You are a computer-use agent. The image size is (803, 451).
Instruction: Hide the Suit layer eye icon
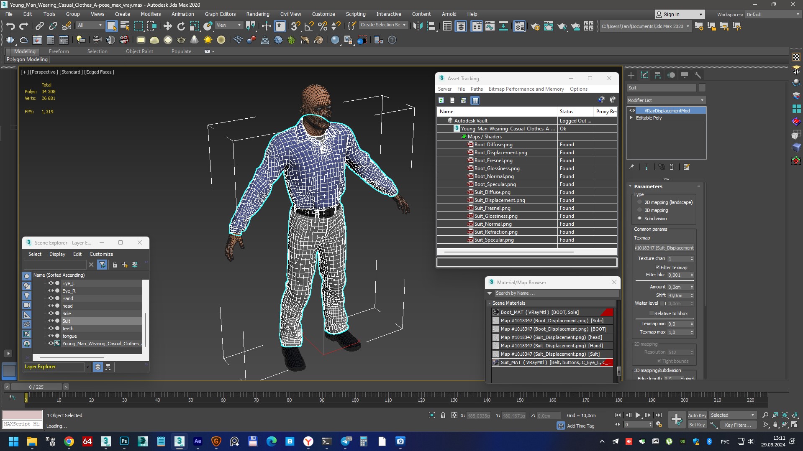pyautogui.click(x=51, y=321)
